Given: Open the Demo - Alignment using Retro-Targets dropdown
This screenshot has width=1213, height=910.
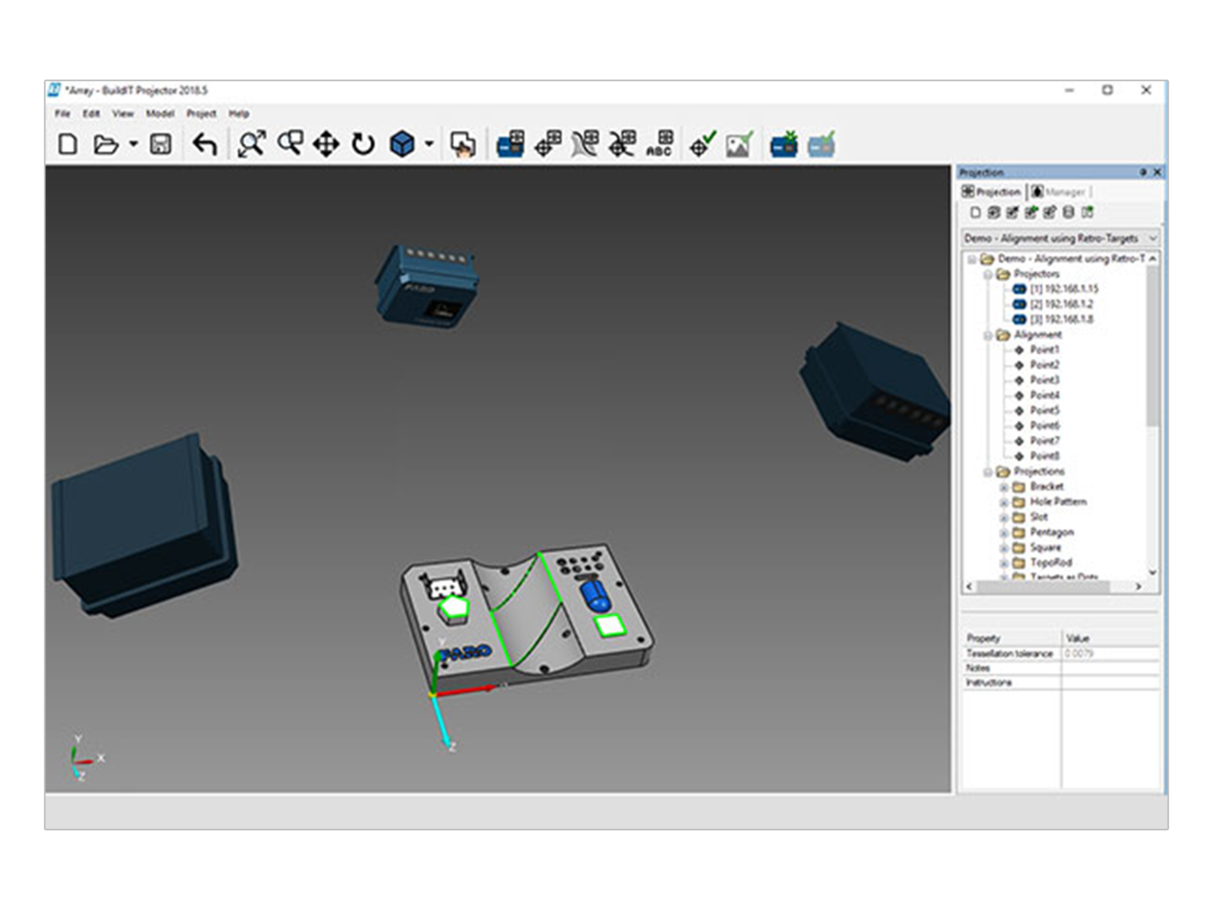Looking at the screenshot, I should pyautogui.click(x=1061, y=238).
